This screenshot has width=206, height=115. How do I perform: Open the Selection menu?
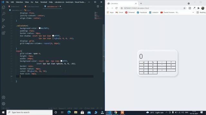tap(19, 2)
